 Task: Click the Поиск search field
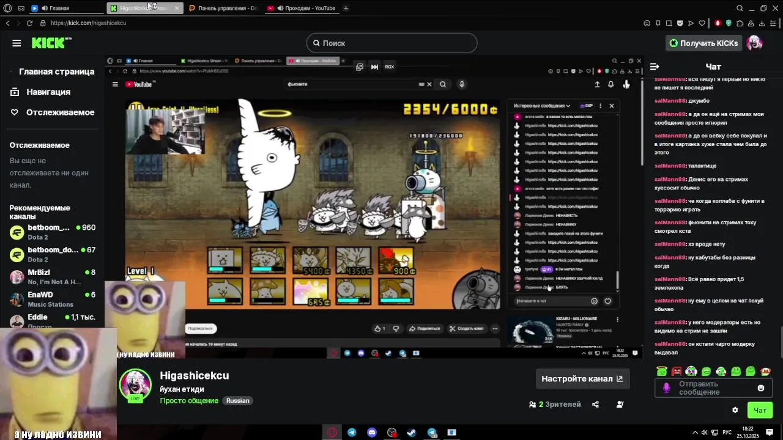pos(391,43)
